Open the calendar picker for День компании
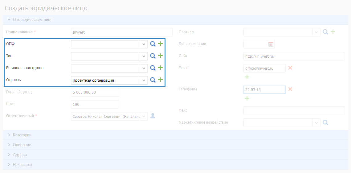This screenshot has width=351, height=173. [x=271, y=44]
